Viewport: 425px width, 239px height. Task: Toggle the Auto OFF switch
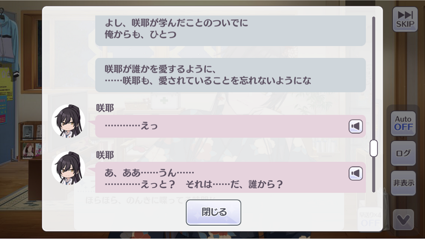403,123
